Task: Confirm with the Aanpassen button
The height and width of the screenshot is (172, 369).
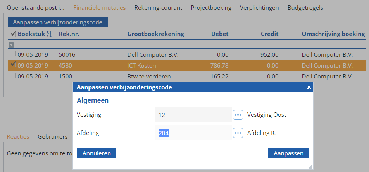Action: click(x=288, y=153)
